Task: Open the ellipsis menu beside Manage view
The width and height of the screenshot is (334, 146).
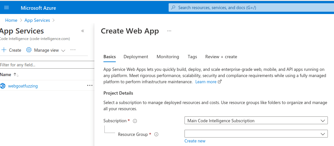Action: (x=73, y=50)
